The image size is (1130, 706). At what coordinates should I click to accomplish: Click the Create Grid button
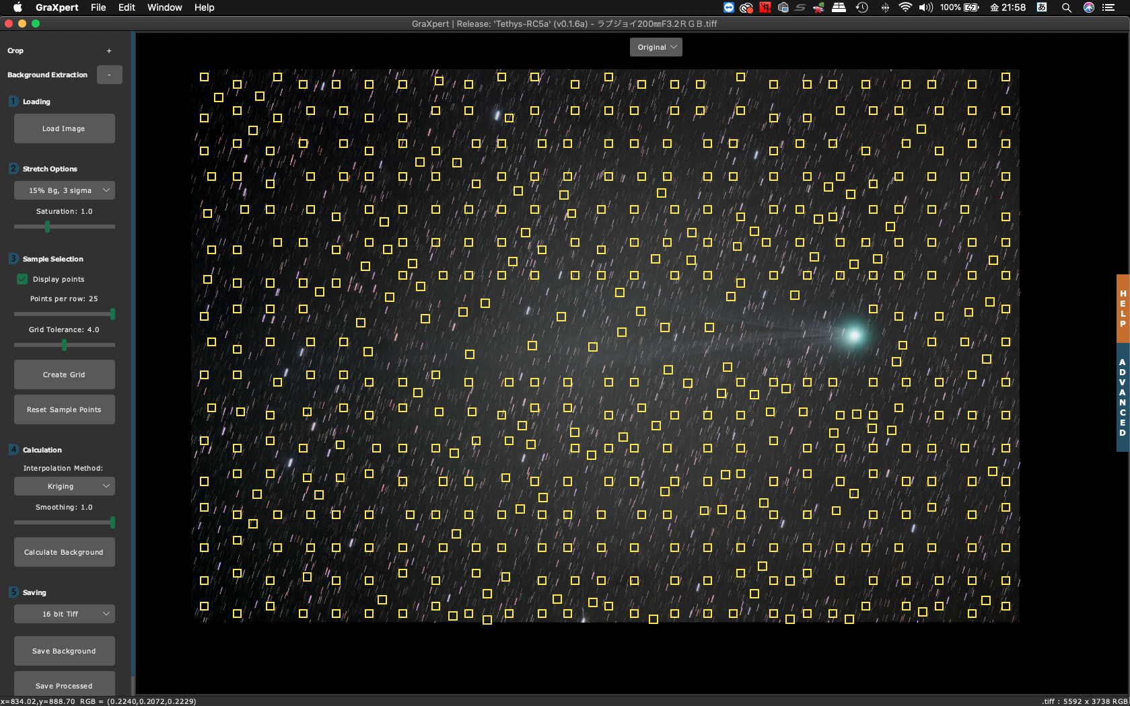pyautogui.click(x=65, y=375)
